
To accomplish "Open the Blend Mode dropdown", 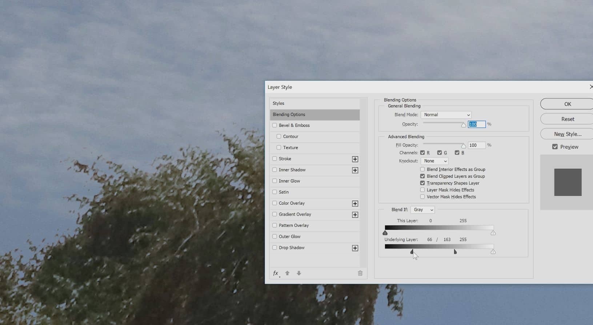I will [x=446, y=115].
